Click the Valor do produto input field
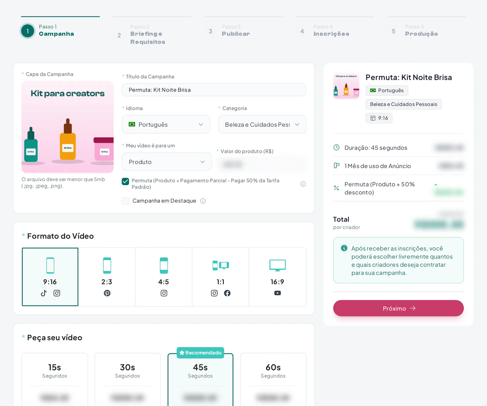The image size is (487, 406). pyautogui.click(x=262, y=164)
